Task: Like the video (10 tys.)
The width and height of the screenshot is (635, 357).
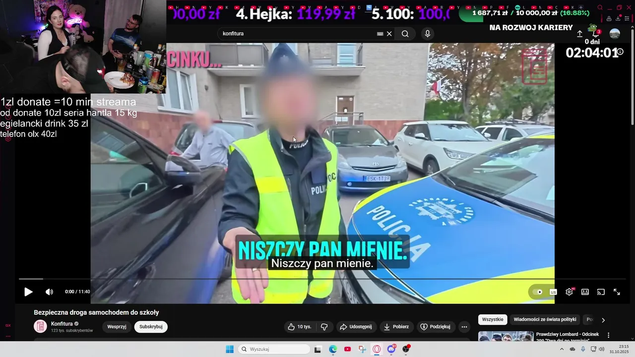Action: [300, 327]
